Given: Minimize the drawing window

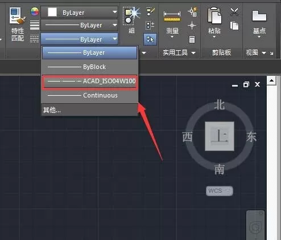Looking at the screenshot, I should 235,86.
